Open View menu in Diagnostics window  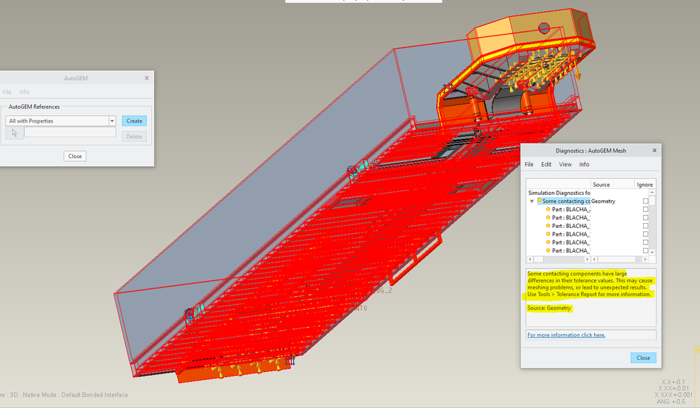click(x=565, y=164)
